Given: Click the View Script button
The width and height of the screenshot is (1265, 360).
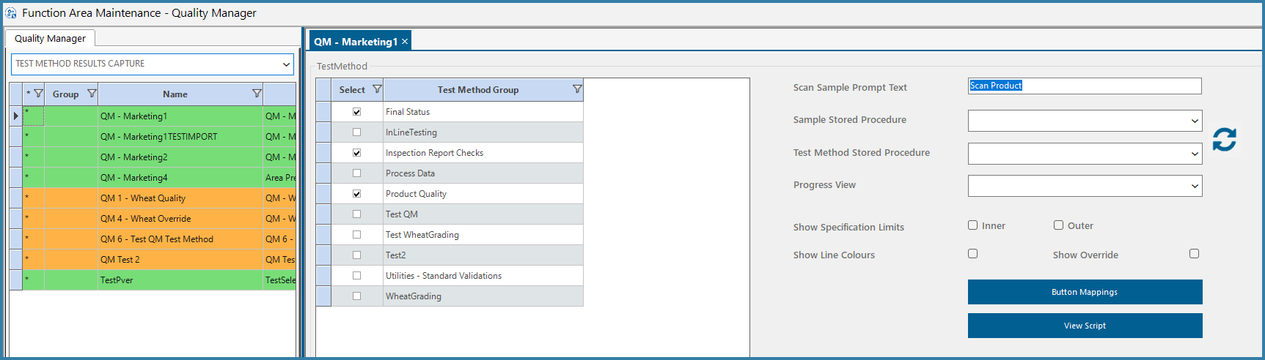Looking at the screenshot, I should [x=1085, y=326].
